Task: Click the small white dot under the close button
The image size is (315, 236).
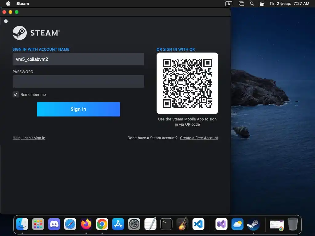Action: pyautogui.click(x=6, y=21)
